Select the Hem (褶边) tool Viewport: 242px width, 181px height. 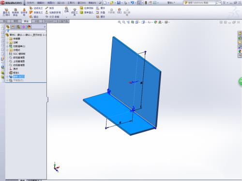(x=34, y=16)
